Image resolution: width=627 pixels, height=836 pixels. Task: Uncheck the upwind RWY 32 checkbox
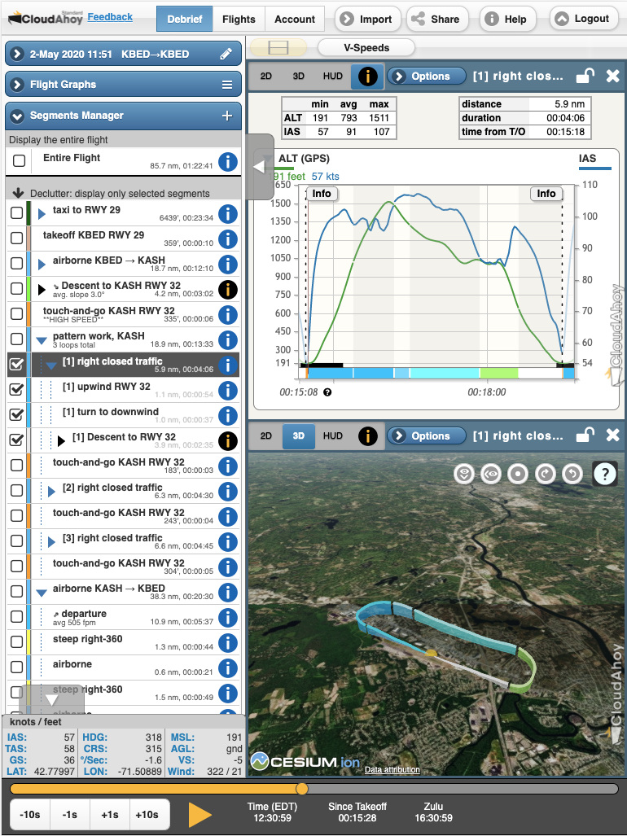16,390
